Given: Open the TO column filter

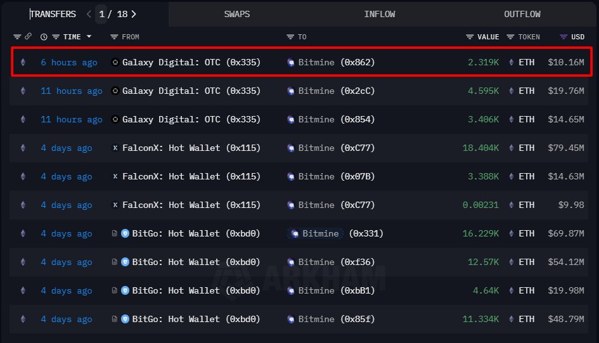Looking at the screenshot, I should coord(290,37).
